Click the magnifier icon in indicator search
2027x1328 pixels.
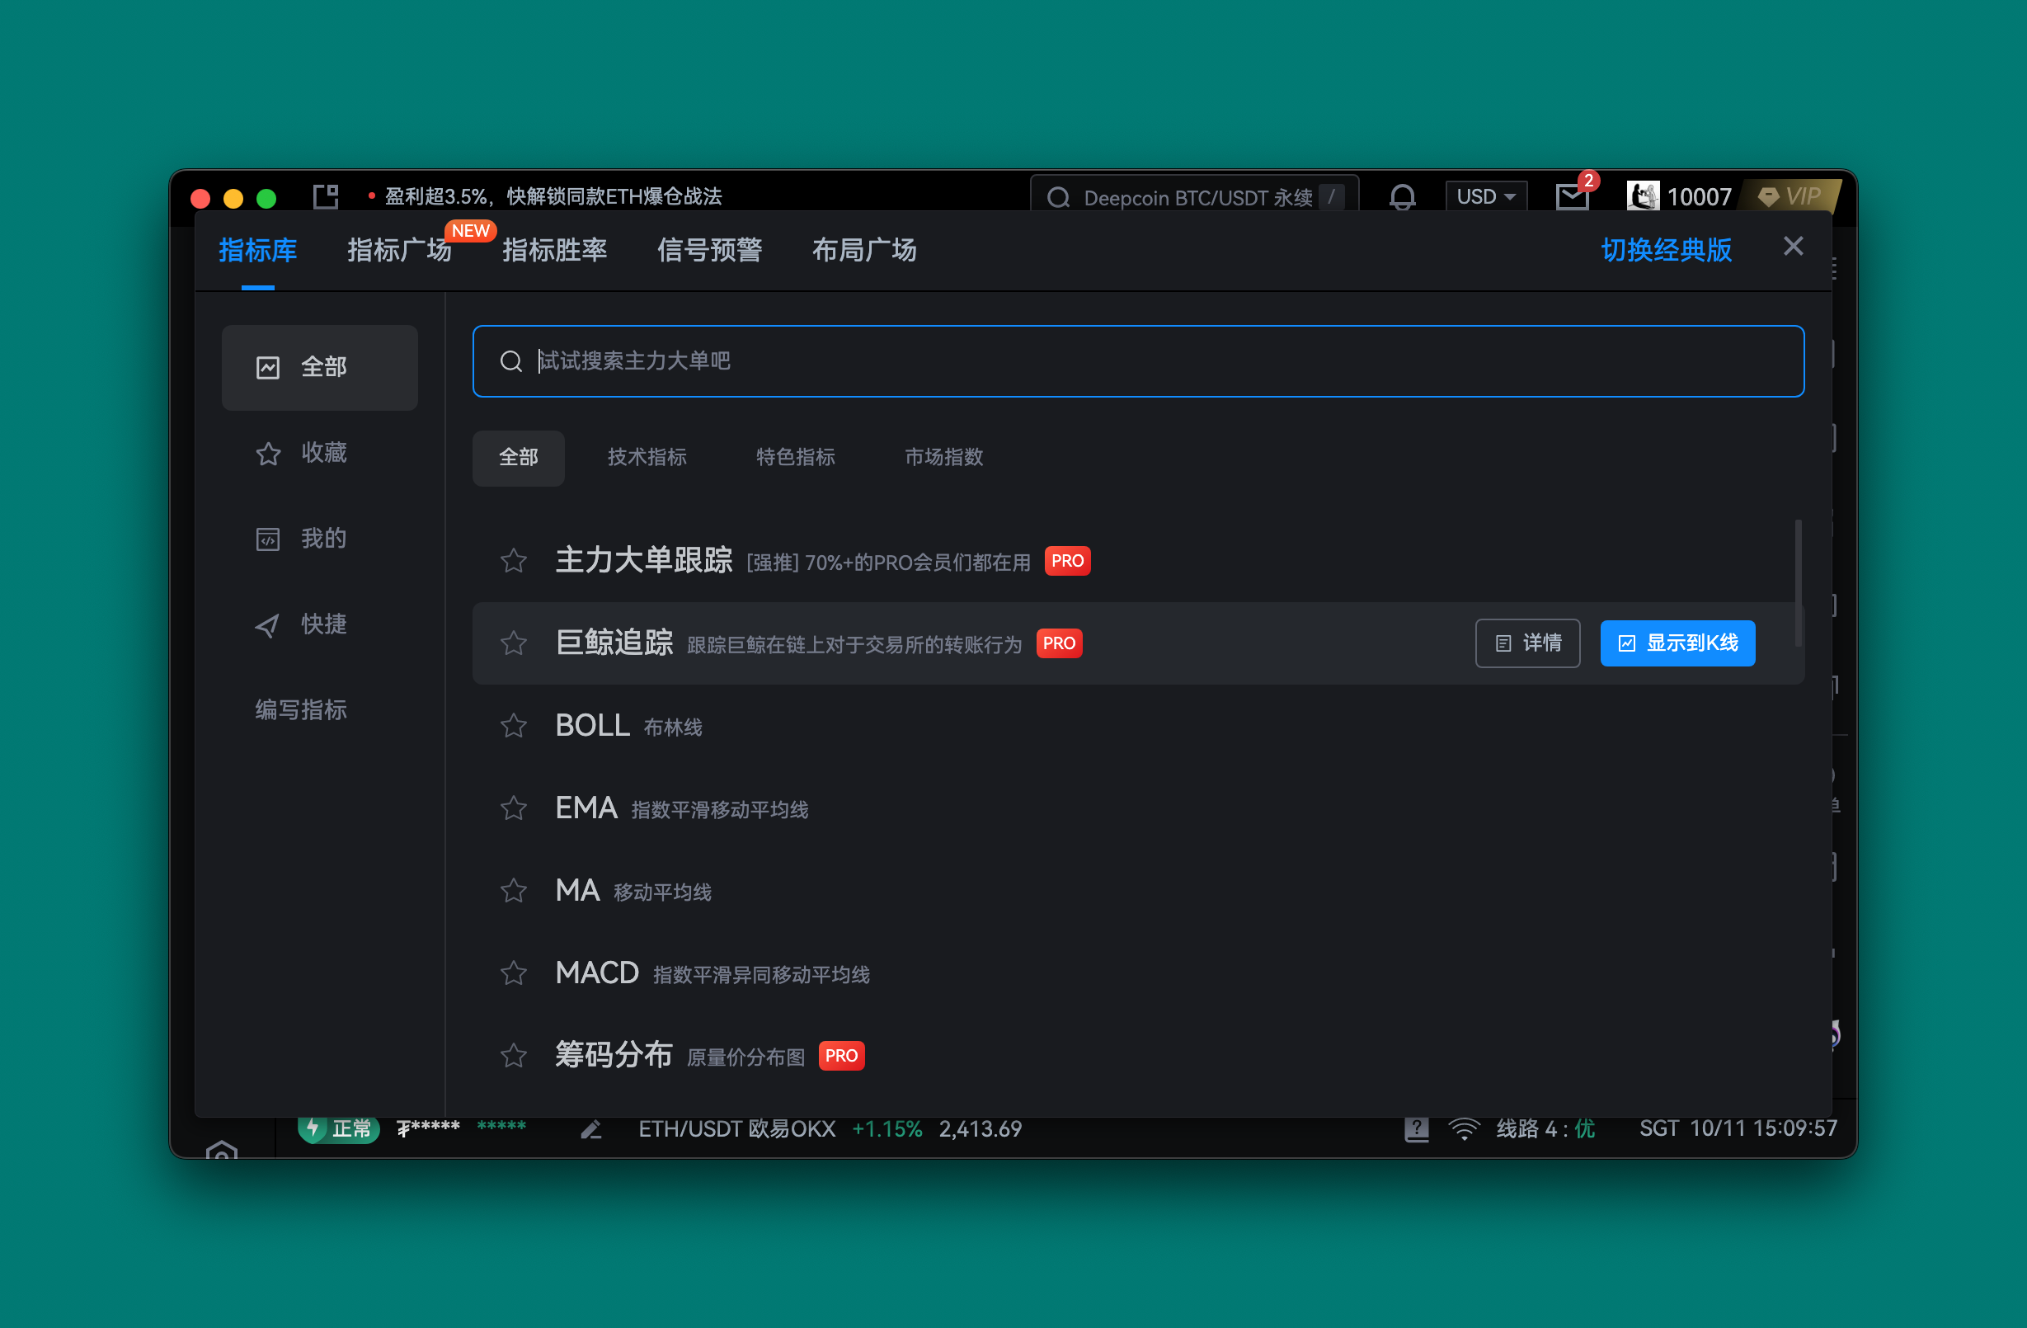click(x=511, y=362)
